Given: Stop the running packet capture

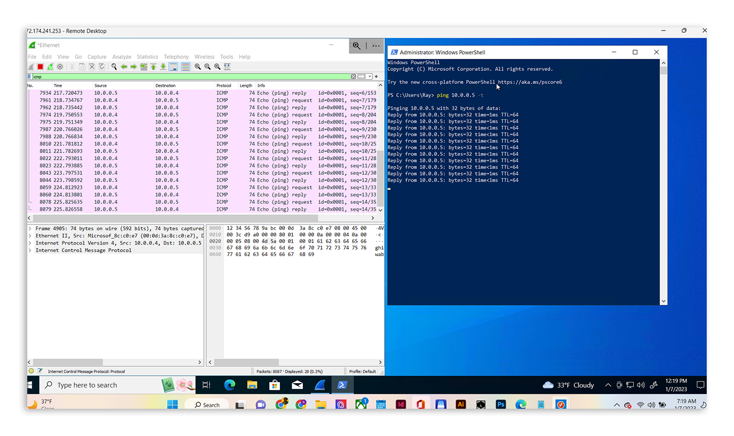Looking at the screenshot, I should [x=40, y=66].
